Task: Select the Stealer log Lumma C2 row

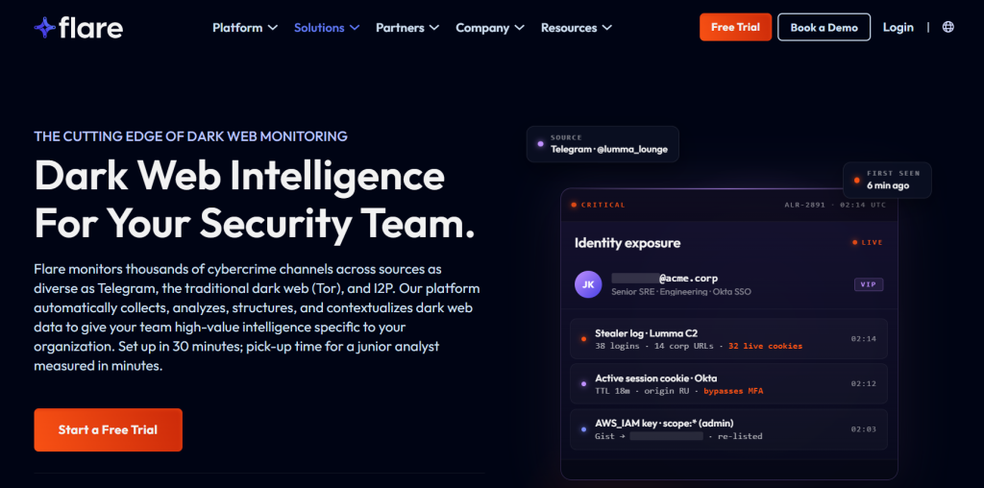Action: coord(728,339)
